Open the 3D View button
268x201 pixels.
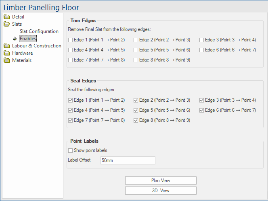pyautogui.click(x=161, y=191)
